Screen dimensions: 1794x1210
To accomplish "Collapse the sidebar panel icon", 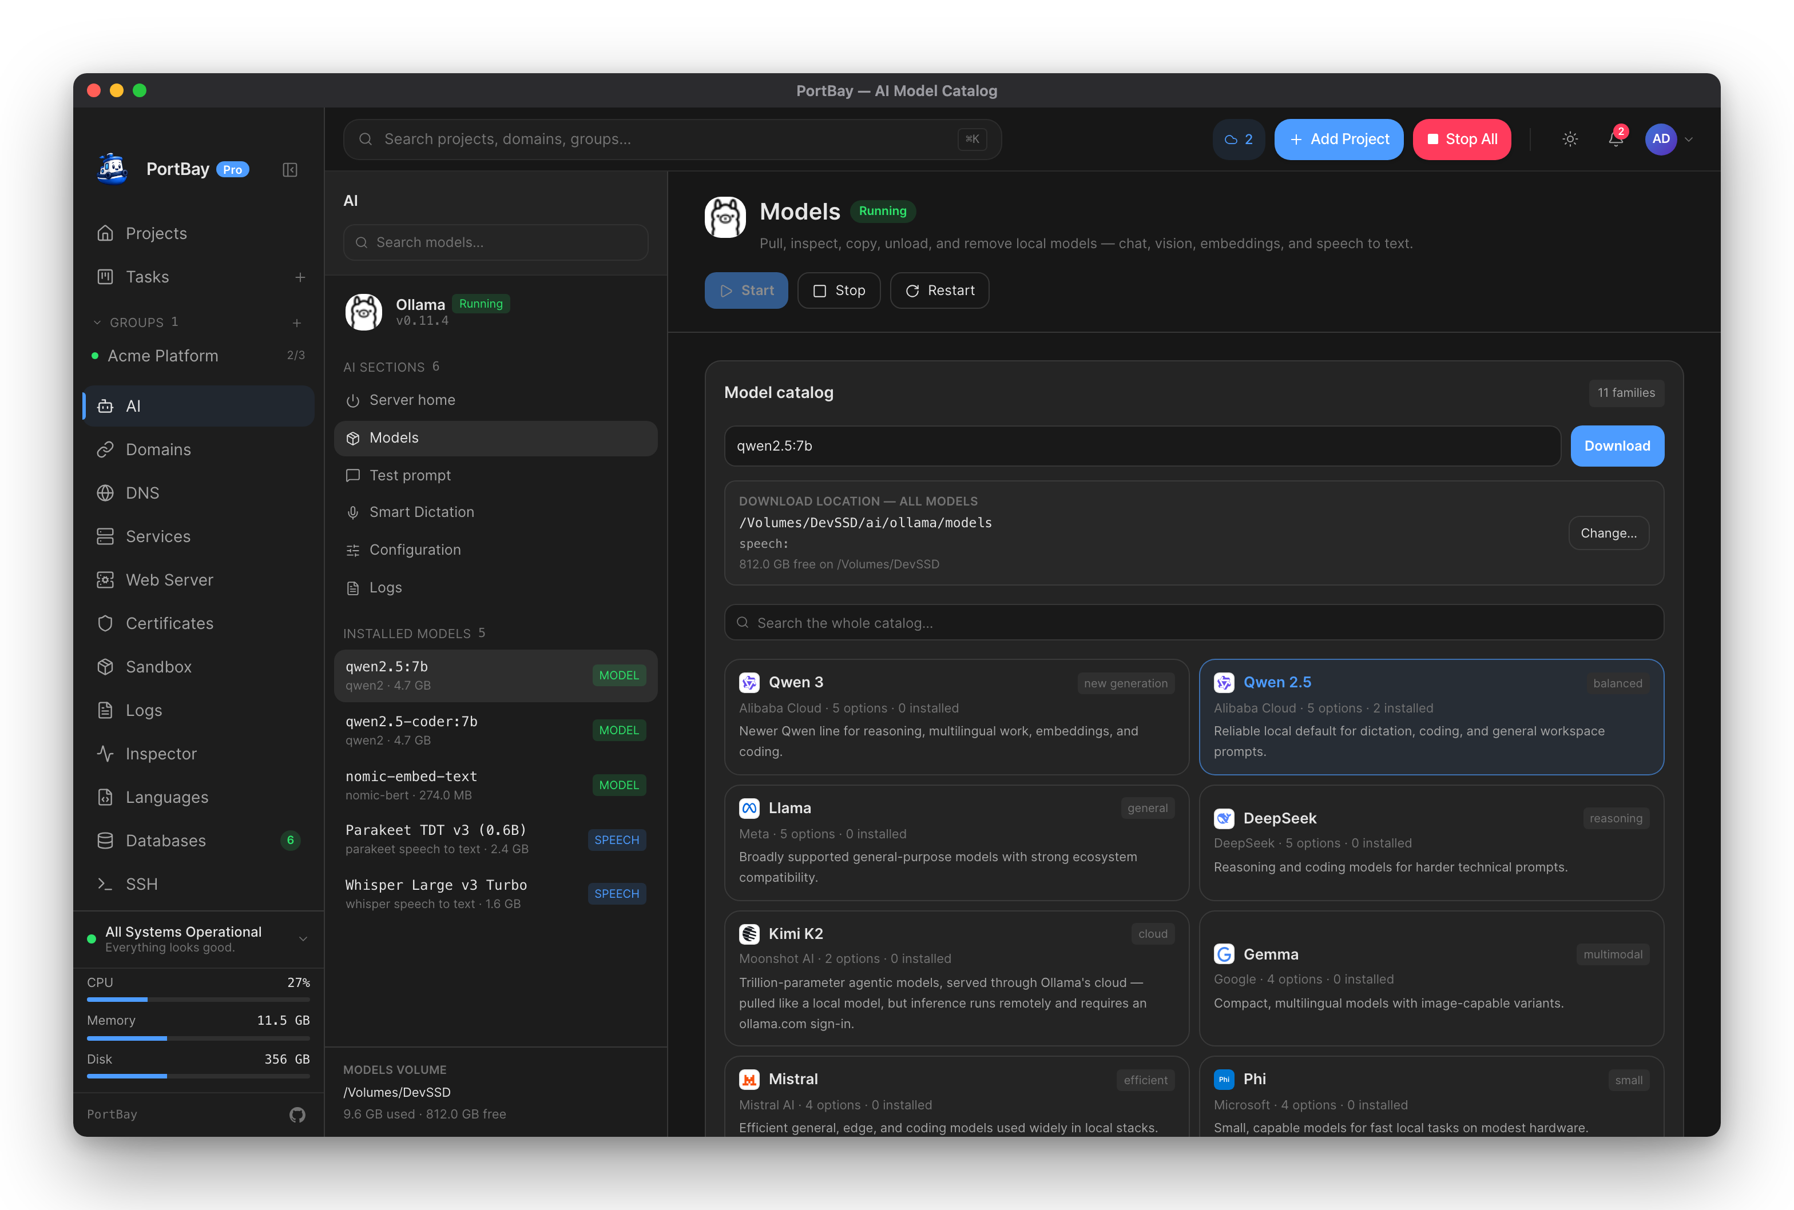I will [x=290, y=170].
